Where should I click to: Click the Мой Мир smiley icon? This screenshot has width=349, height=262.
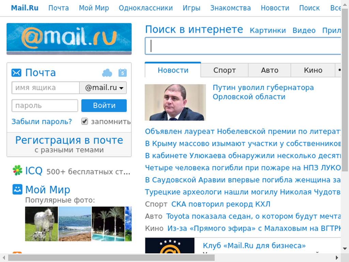coord(17,189)
